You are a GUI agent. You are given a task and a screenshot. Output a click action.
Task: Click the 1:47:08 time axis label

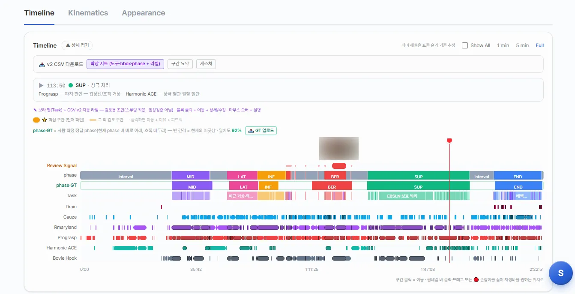(428, 269)
